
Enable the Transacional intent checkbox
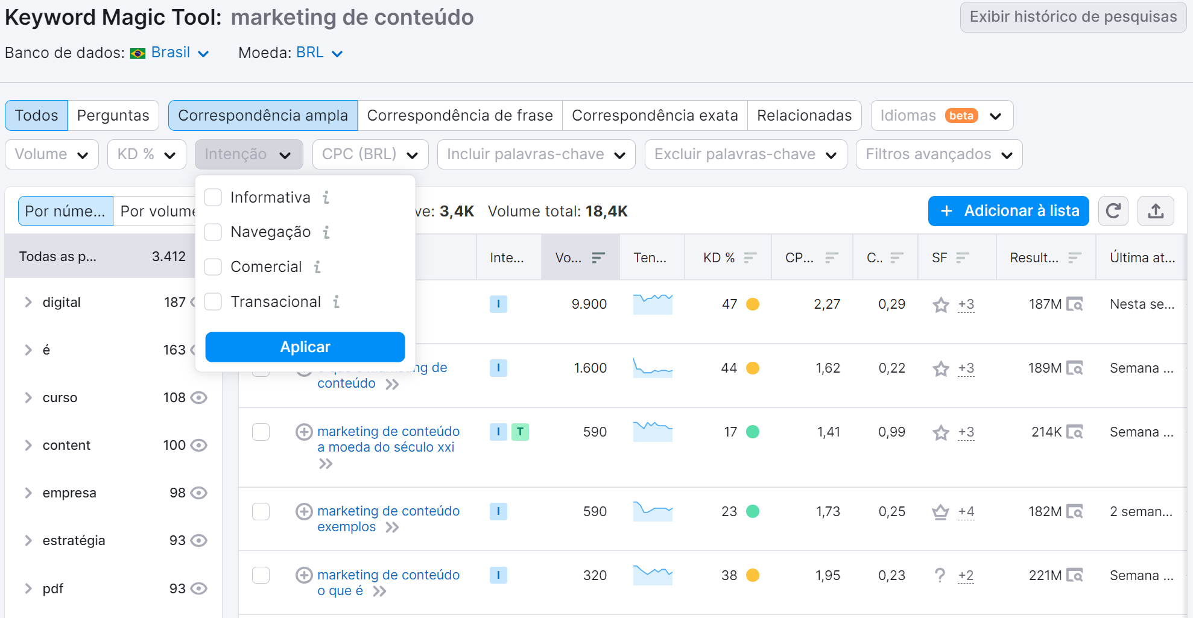tap(214, 301)
